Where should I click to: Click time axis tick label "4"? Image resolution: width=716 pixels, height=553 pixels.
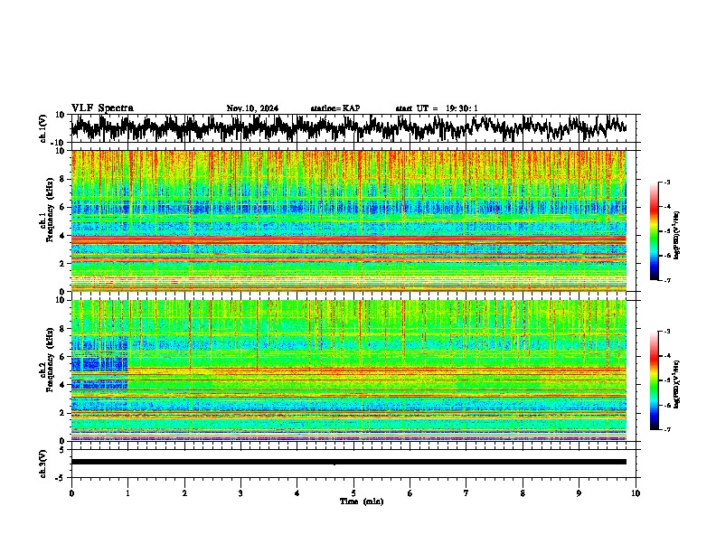tap(297, 493)
